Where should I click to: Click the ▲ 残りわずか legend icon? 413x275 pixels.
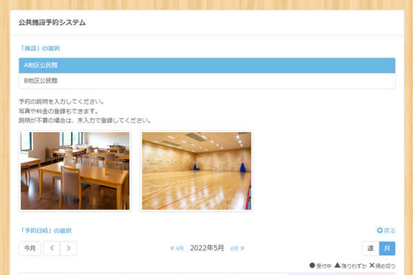tap(337, 266)
